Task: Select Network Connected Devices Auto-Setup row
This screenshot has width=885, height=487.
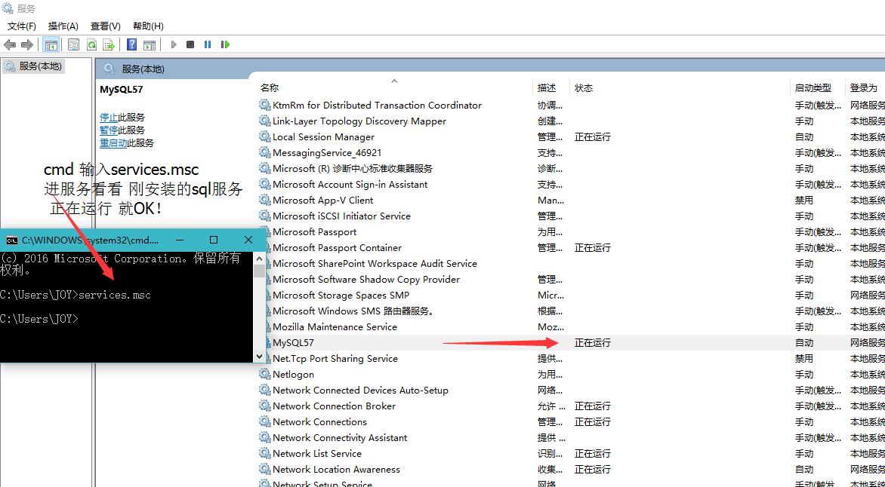Action: coord(572,390)
